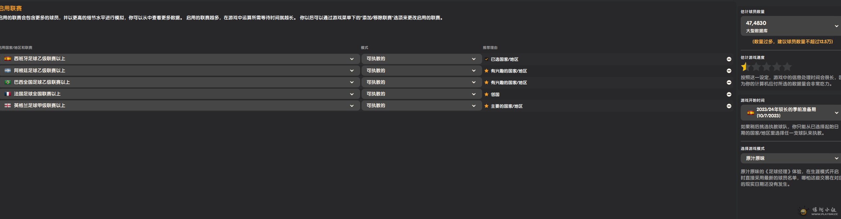Open the 原汁原味 game mode selector
The width and height of the screenshot is (841, 219).
(836, 158)
